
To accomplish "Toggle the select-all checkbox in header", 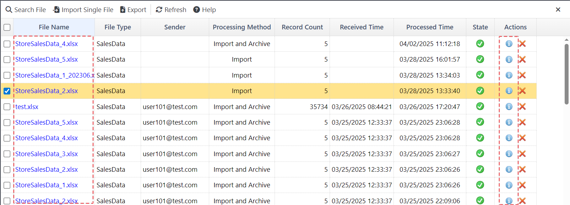I will point(7,27).
